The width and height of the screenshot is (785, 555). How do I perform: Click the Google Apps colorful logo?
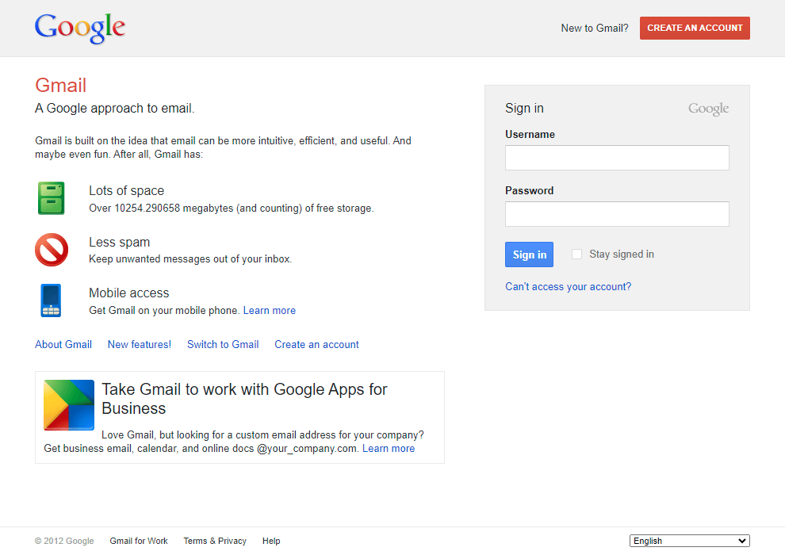[69, 405]
